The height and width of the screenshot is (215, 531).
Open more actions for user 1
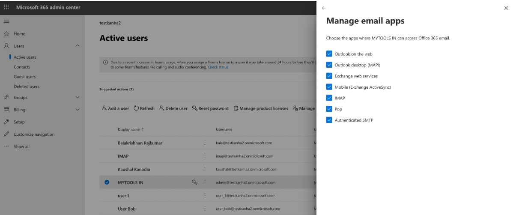tap(205, 196)
